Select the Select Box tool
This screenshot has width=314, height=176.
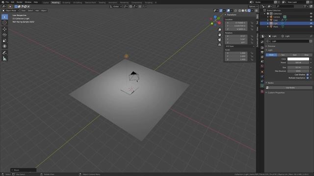tap(4, 17)
